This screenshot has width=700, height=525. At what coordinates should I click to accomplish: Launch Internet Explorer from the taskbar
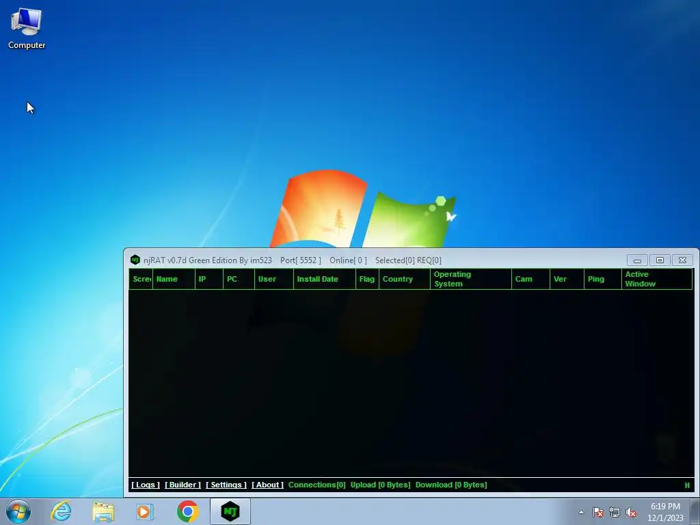[61, 511]
